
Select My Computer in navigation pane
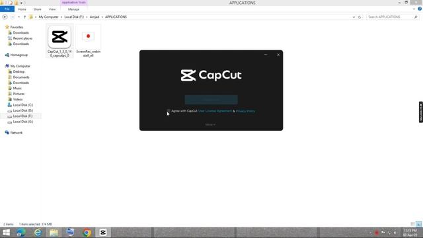coord(20,66)
